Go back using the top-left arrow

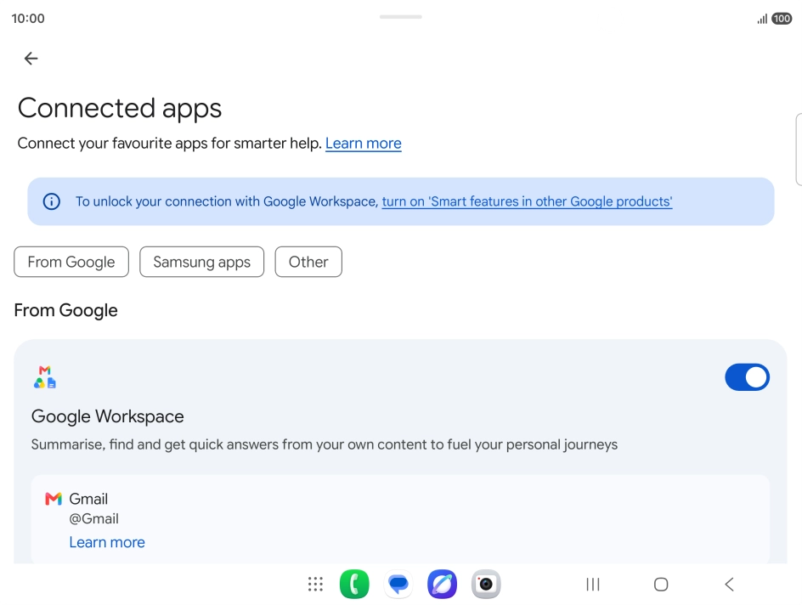[x=31, y=59]
